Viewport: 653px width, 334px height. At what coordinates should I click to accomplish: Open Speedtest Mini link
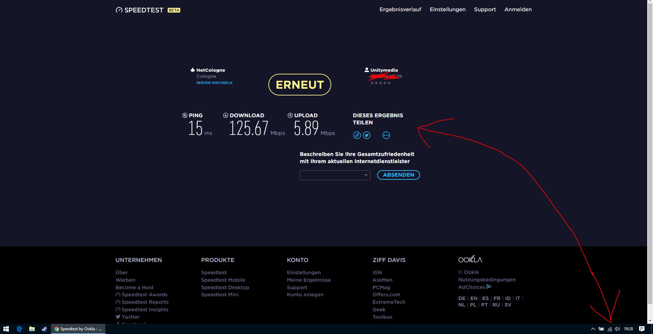(x=220, y=295)
